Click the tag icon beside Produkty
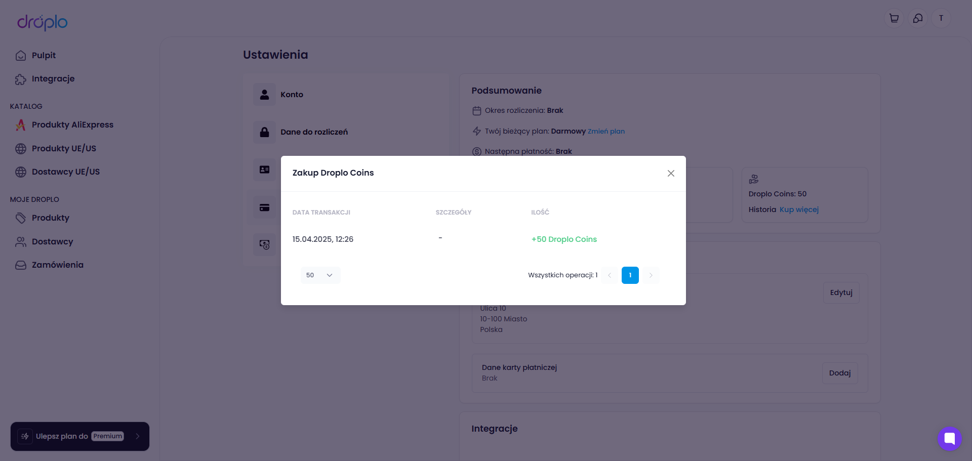 pyautogui.click(x=21, y=218)
